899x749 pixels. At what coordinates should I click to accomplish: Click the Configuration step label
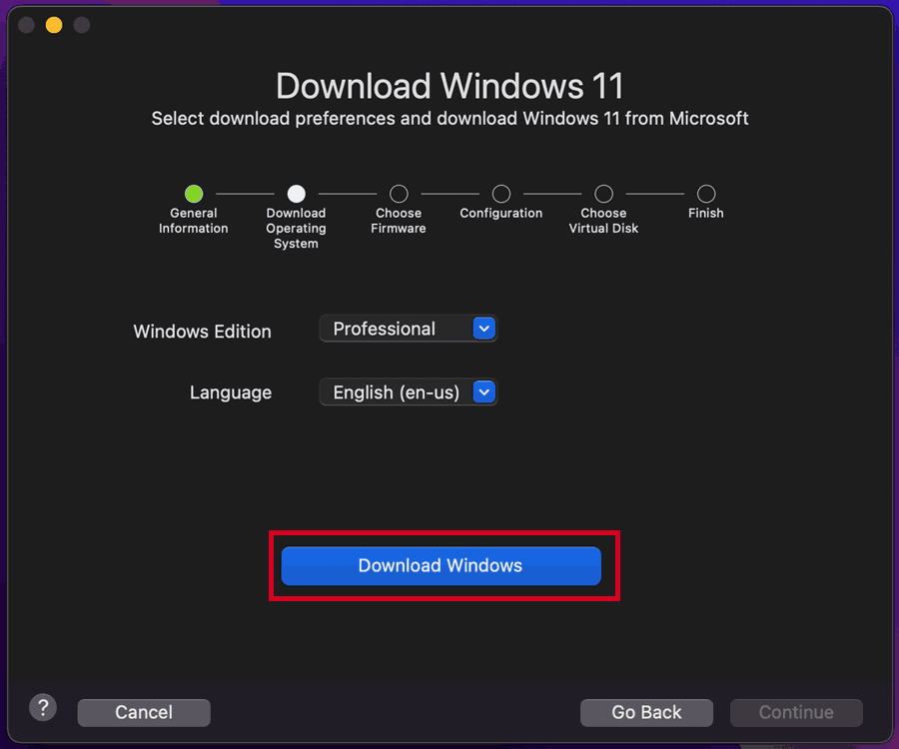click(501, 213)
